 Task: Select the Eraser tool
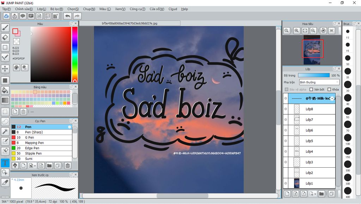coord(5,37)
